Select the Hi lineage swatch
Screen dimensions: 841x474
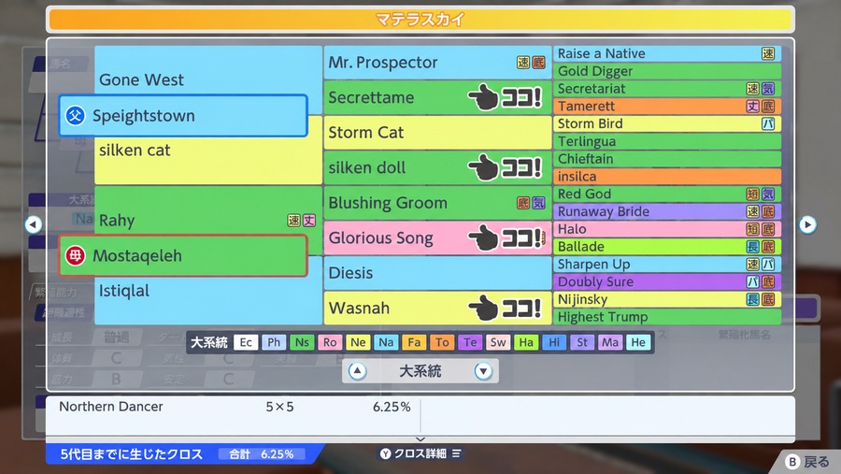pos(554,342)
